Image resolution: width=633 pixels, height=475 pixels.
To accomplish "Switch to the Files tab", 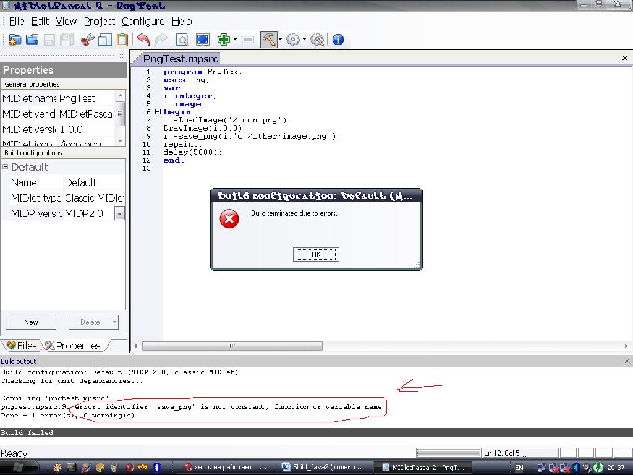I will (22, 346).
